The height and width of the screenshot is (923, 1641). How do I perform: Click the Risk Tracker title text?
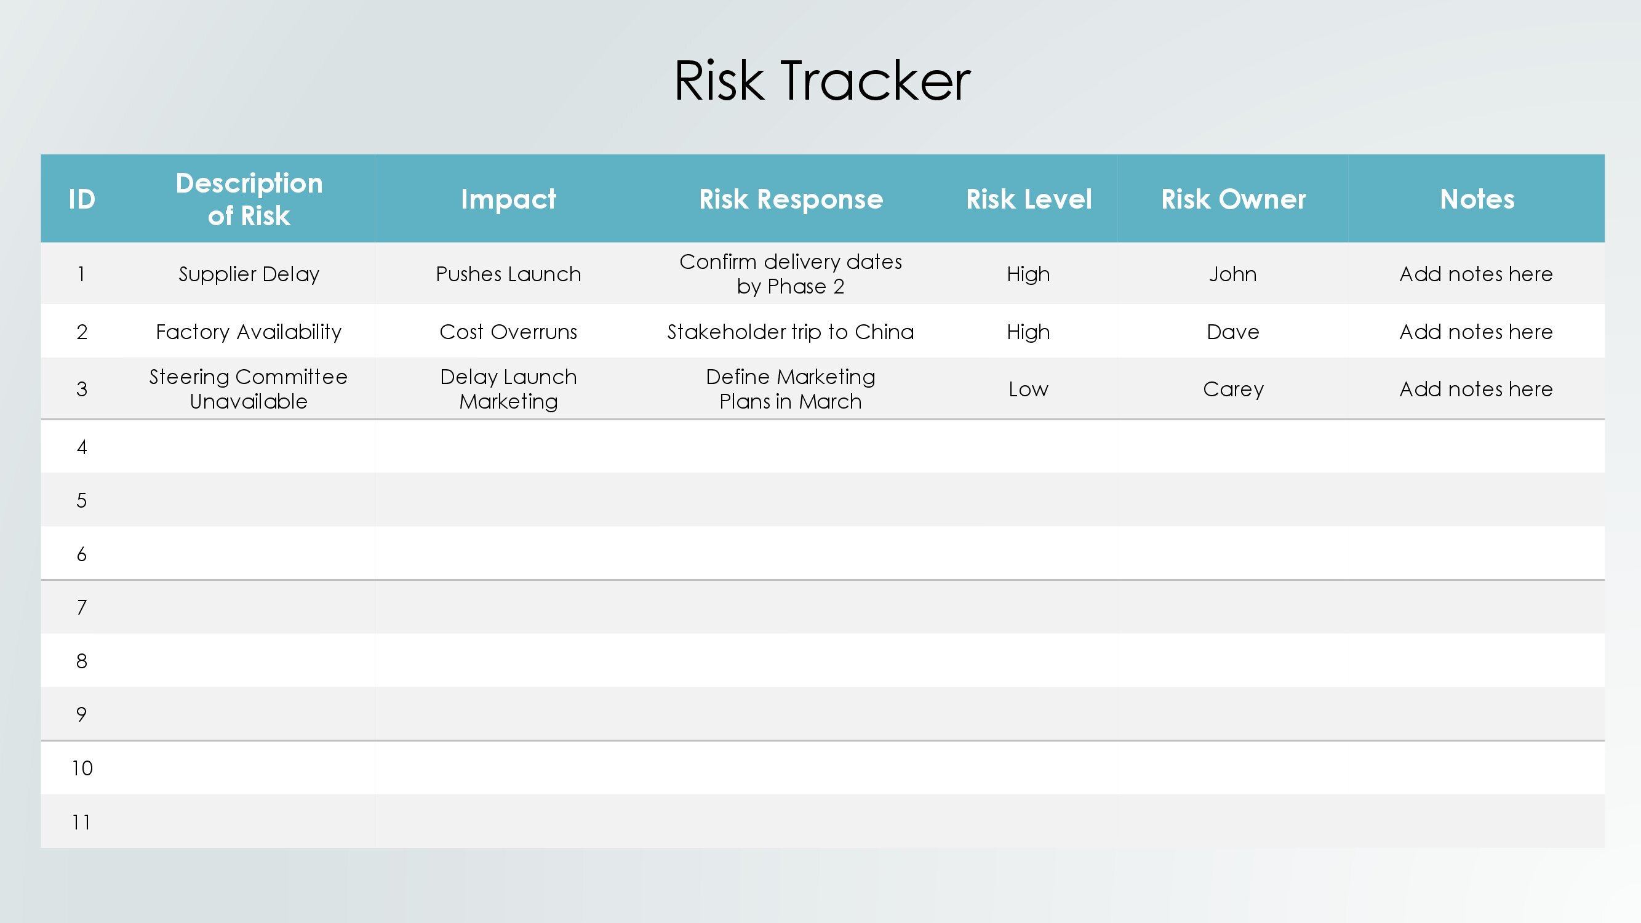tap(822, 81)
